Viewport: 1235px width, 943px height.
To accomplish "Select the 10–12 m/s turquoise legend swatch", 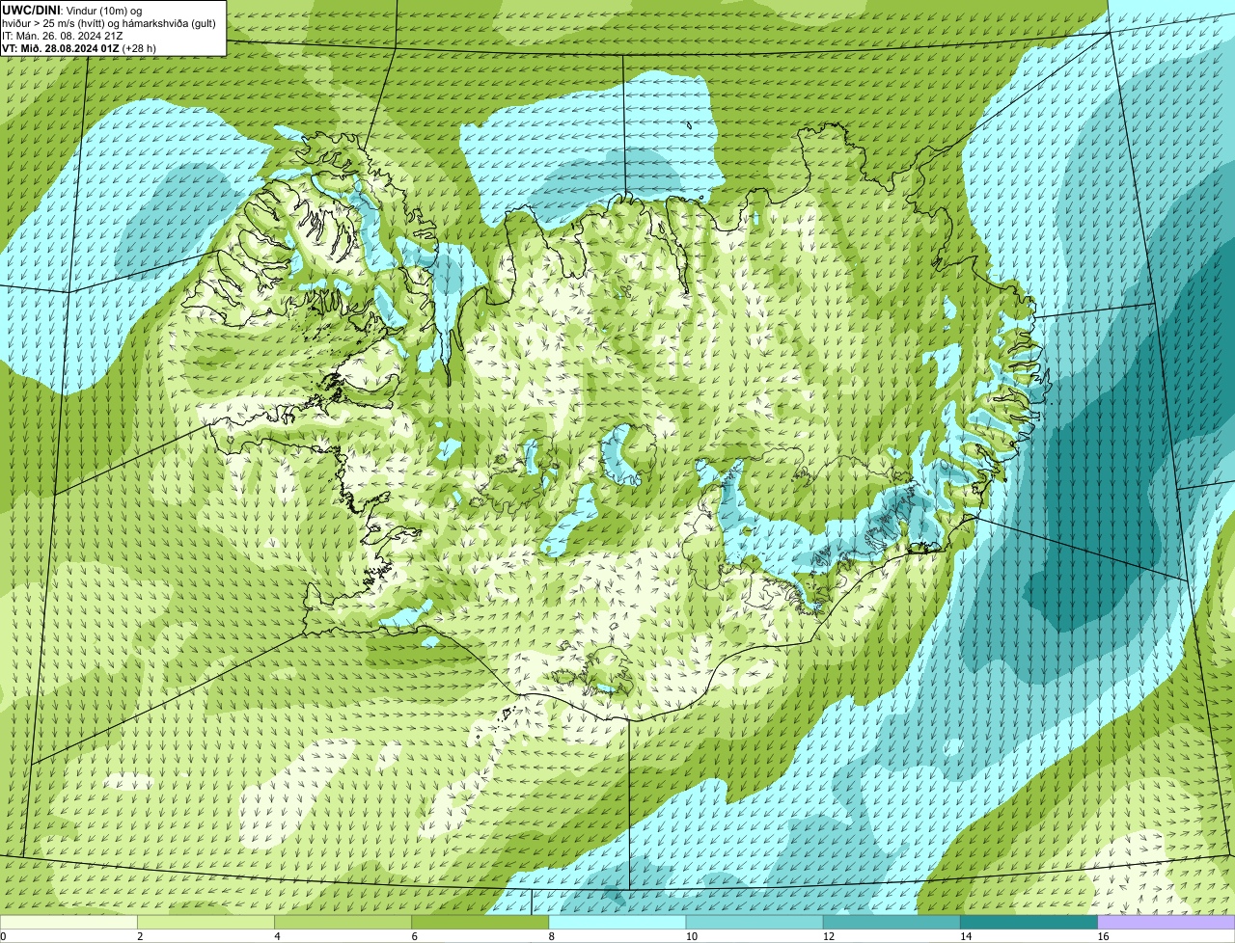I will (x=755, y=922).
